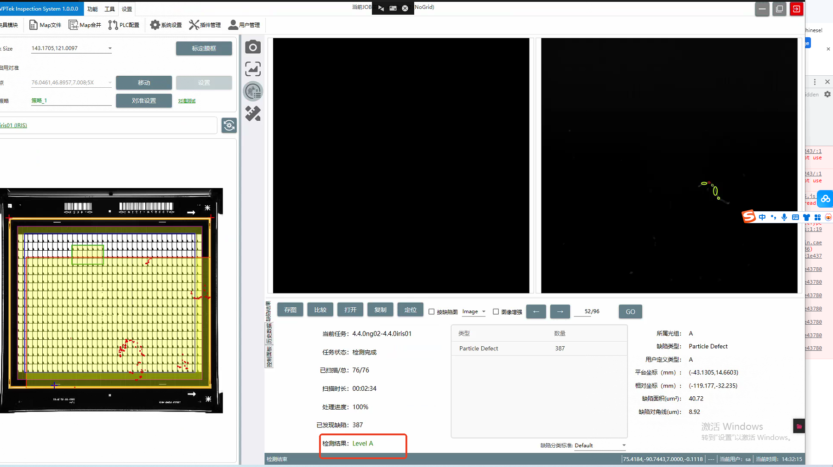This screenshot has width=833, height=467.
Task: Select the 设置 menu tab
Action: 127,9
